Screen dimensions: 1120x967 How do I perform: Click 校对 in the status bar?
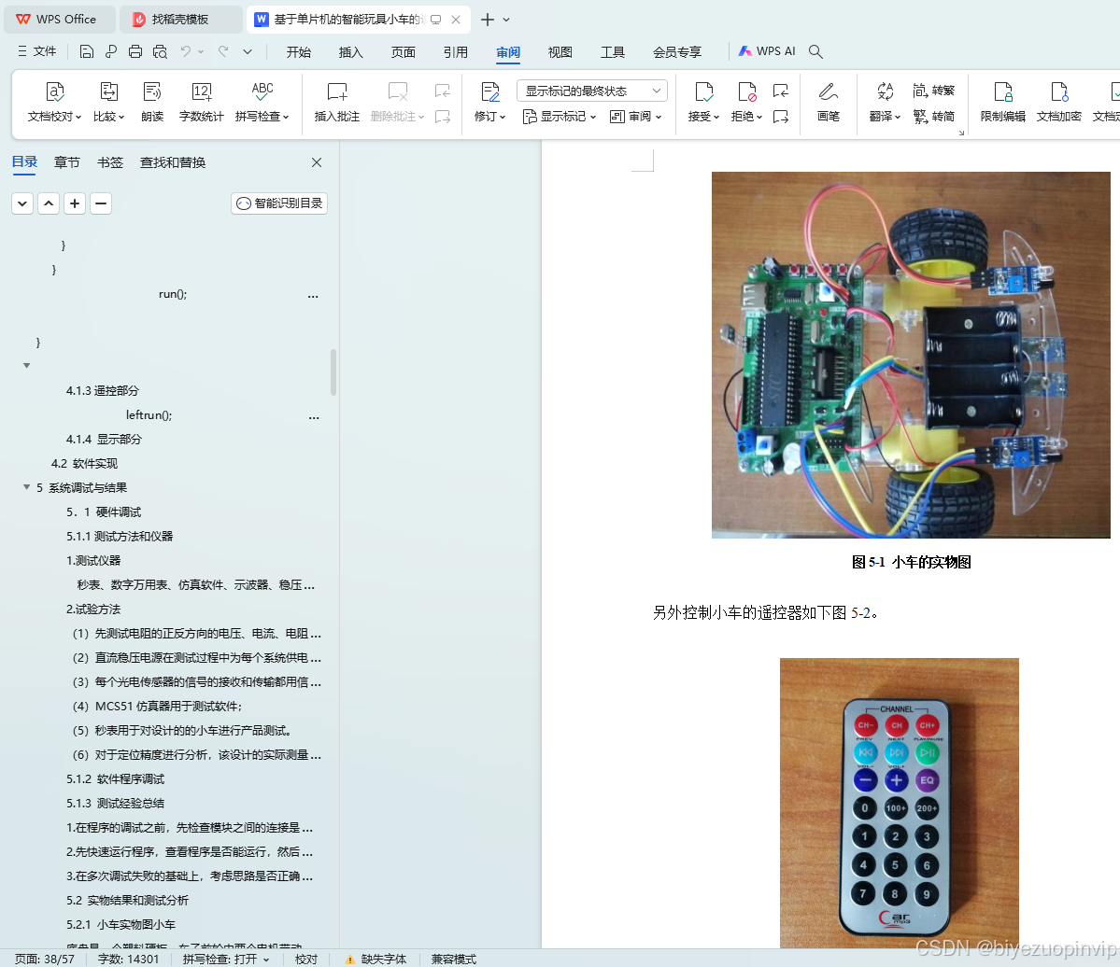tap(305, 960)
